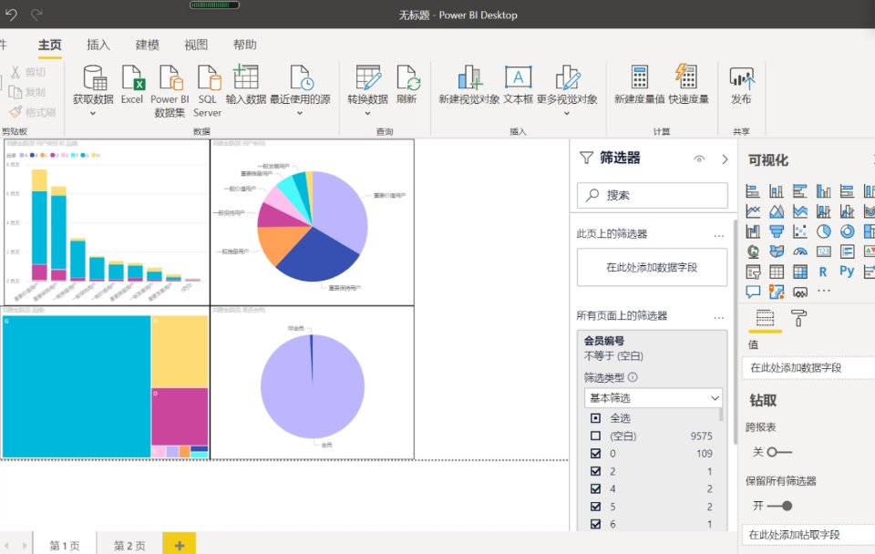Create a 新建度量值 new measure
The width and height of the screenshot is (875, 554).
640,77
